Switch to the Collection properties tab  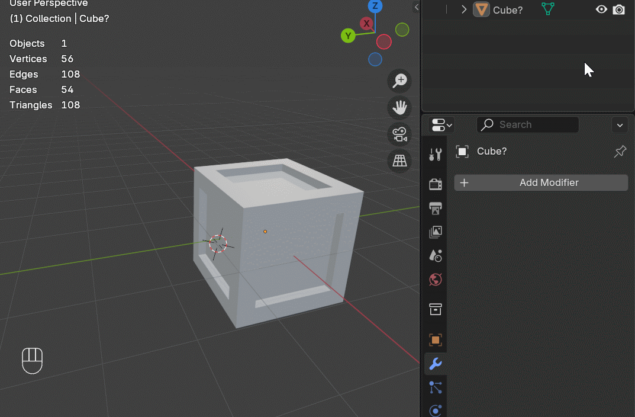coord(435,309)
